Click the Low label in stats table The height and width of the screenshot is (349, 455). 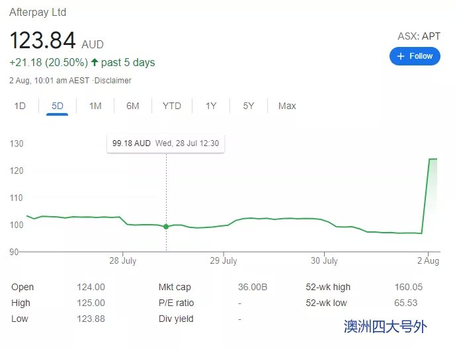[x=20, y=319]
